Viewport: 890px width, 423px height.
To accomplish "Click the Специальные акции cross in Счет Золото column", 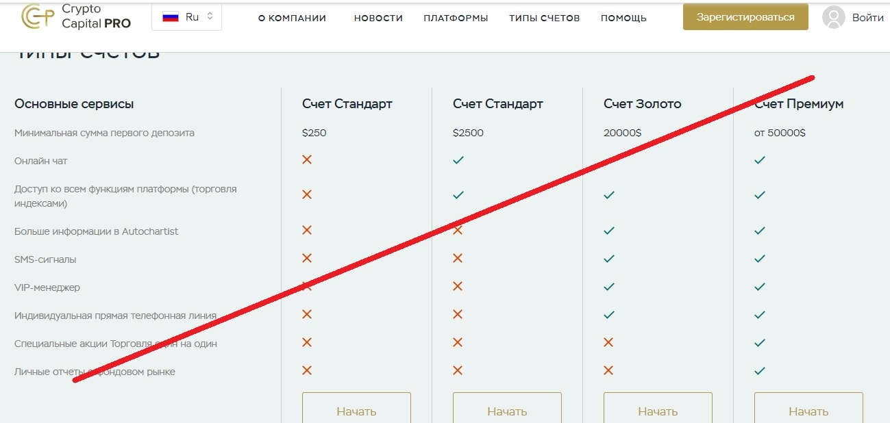I will (x=608, y=342).
